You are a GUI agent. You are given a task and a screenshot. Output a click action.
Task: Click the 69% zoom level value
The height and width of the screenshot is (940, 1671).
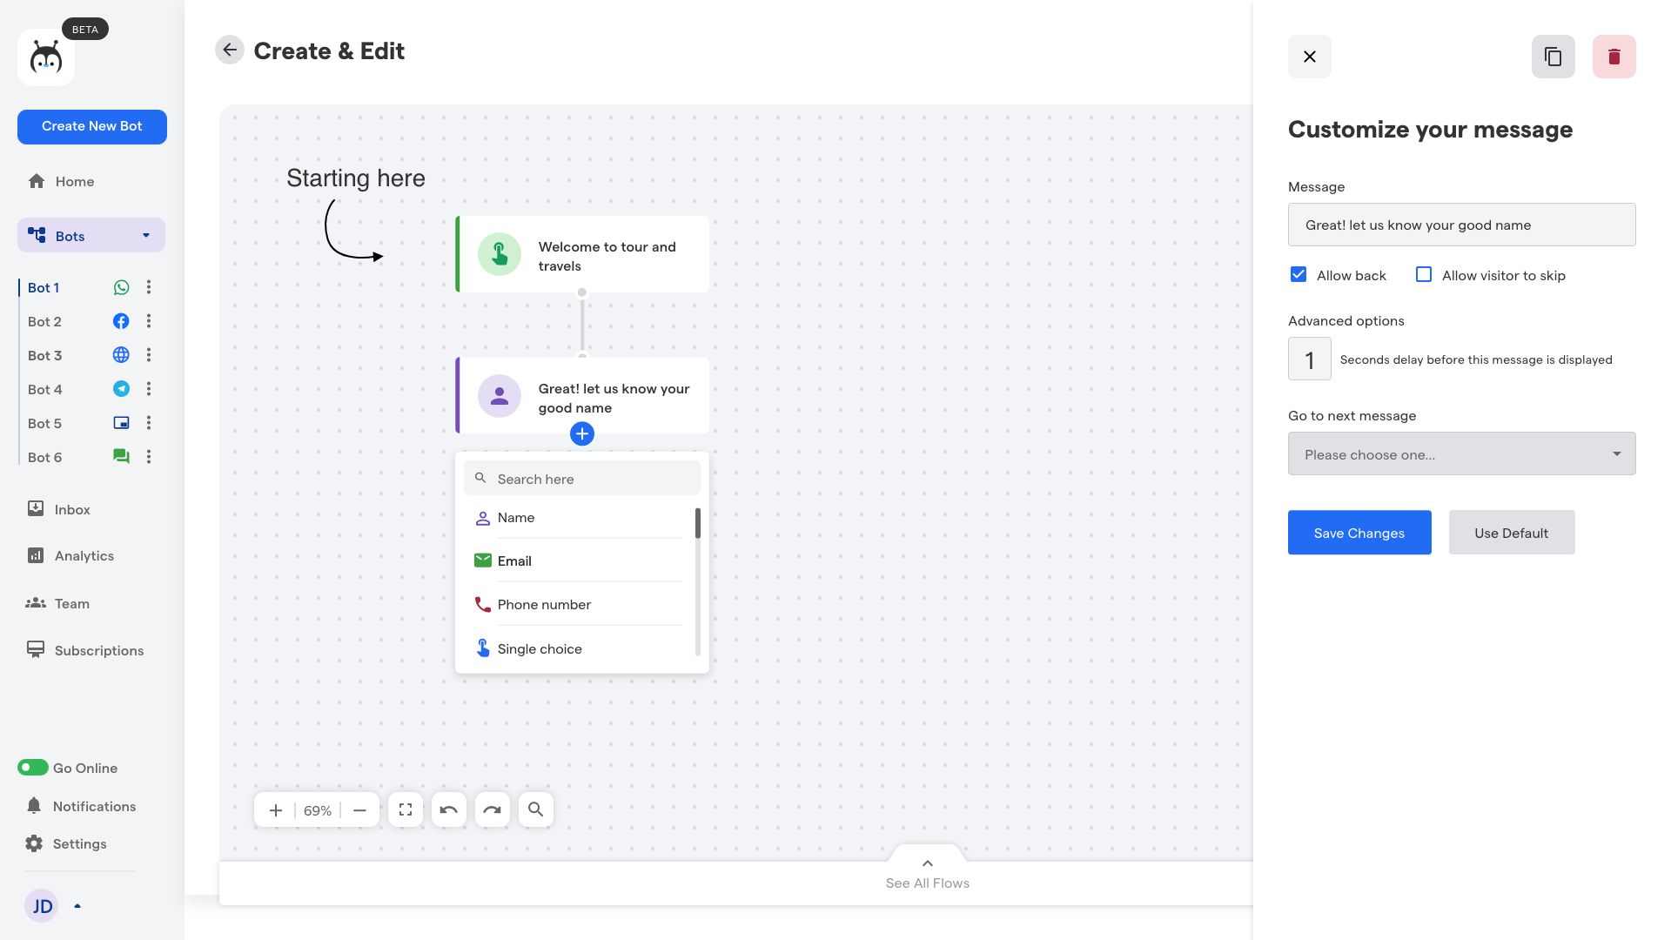318,810
